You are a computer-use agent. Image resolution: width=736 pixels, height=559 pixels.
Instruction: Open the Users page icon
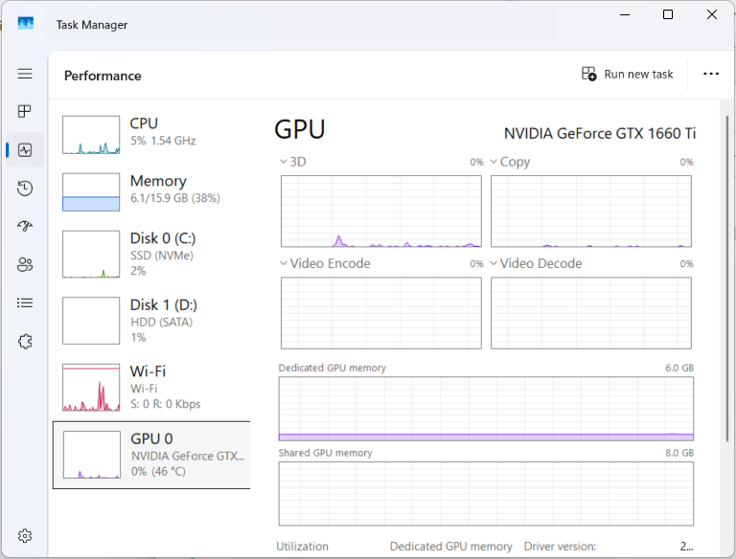tap(25, 265)
